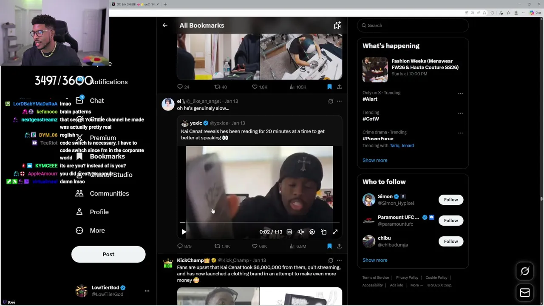The image size is (544, 306).
Task: Open more options on @_like_an_angel tweet
Action: tap(339, 101)
